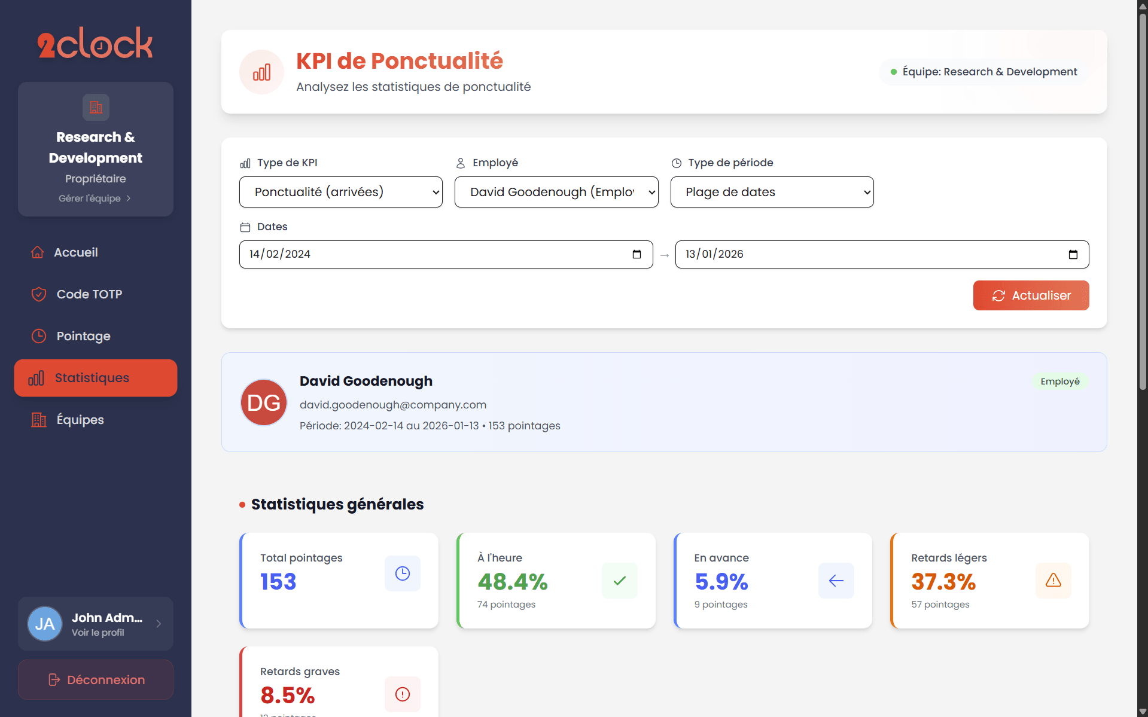Click the checkmark icon in À l'heure card

tap(619, 580)
